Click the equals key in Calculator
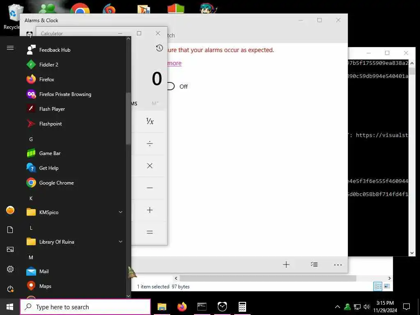 [150, 232]
